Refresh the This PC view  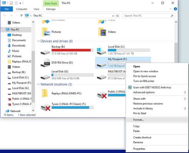[118, 16]
